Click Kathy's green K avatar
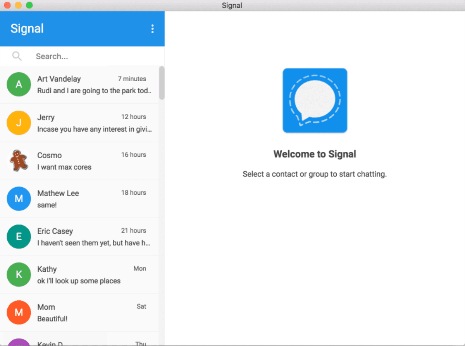This screenshot has width=465, height=346. (19, 274)
